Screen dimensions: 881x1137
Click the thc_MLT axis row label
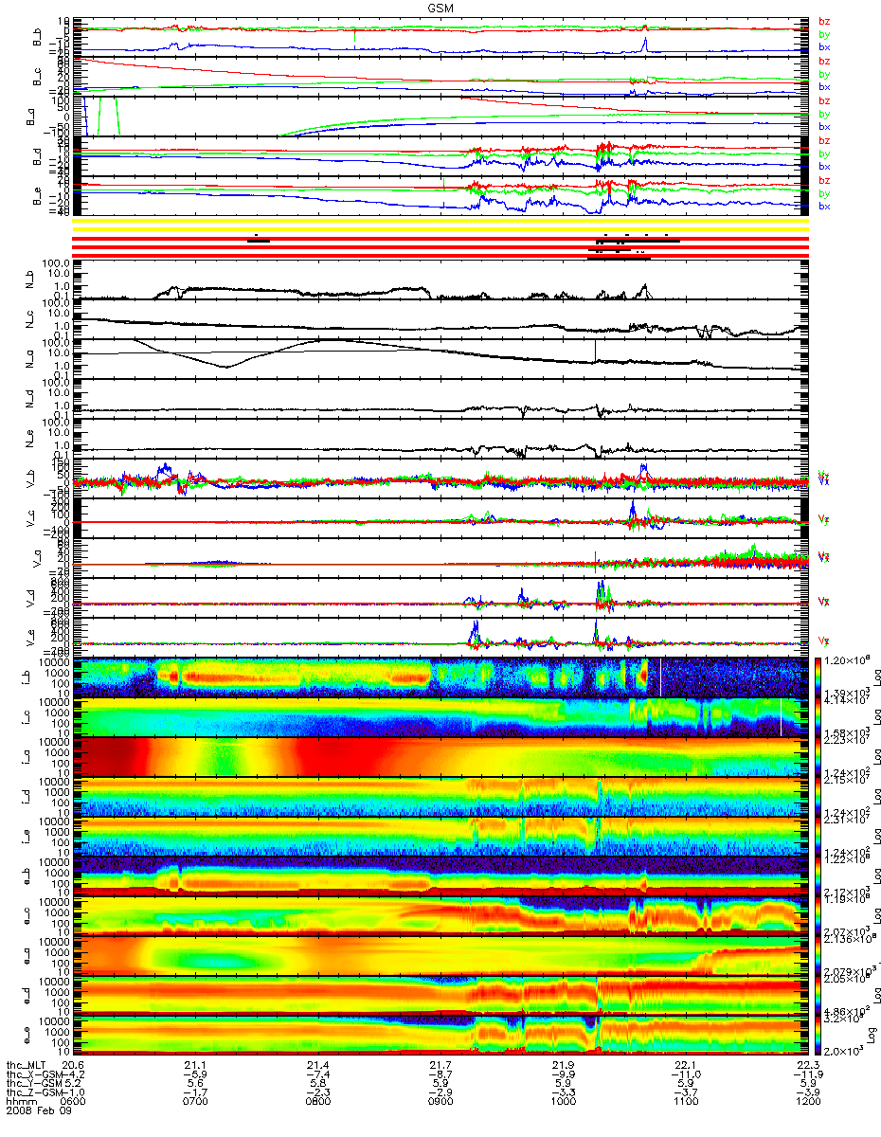pyautogui.click(x=26, y=1065)
